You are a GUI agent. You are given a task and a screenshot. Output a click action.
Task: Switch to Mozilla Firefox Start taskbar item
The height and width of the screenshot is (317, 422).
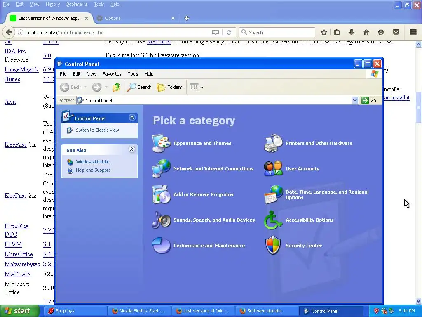coord(138,311)
